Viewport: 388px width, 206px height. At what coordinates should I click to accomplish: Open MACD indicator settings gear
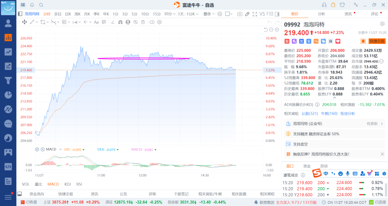(37, 149)
